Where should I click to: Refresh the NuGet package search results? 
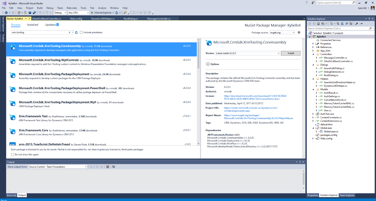tap(76, 32)
